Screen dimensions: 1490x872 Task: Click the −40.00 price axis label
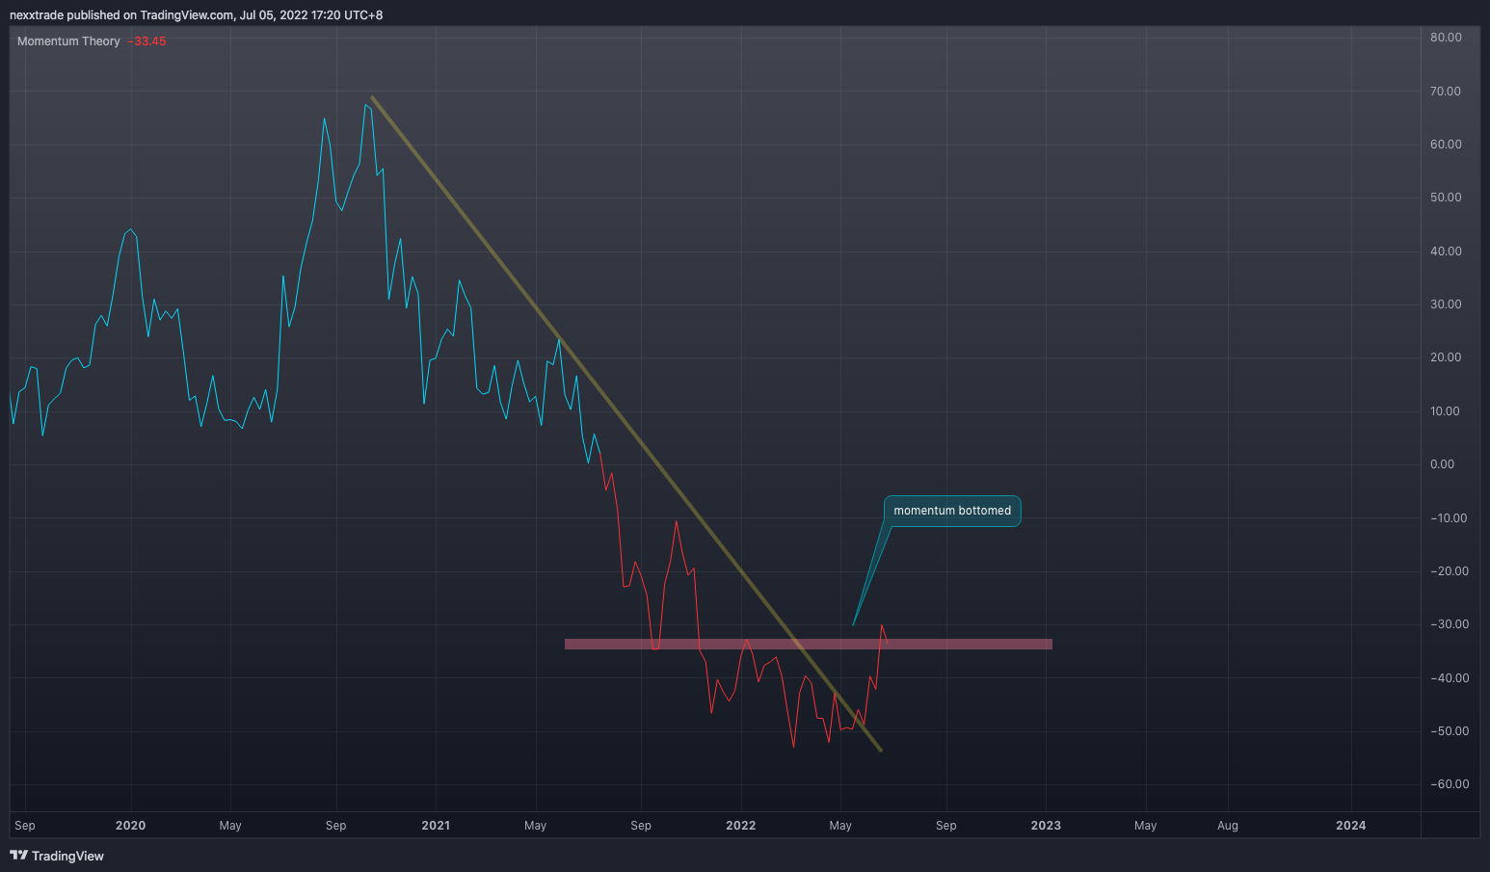pyautogui.click(x=1450, y=678)
